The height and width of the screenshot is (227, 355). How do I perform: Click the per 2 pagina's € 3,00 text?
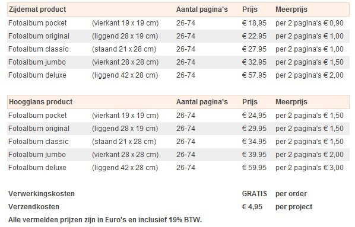[x=309, y=168]
